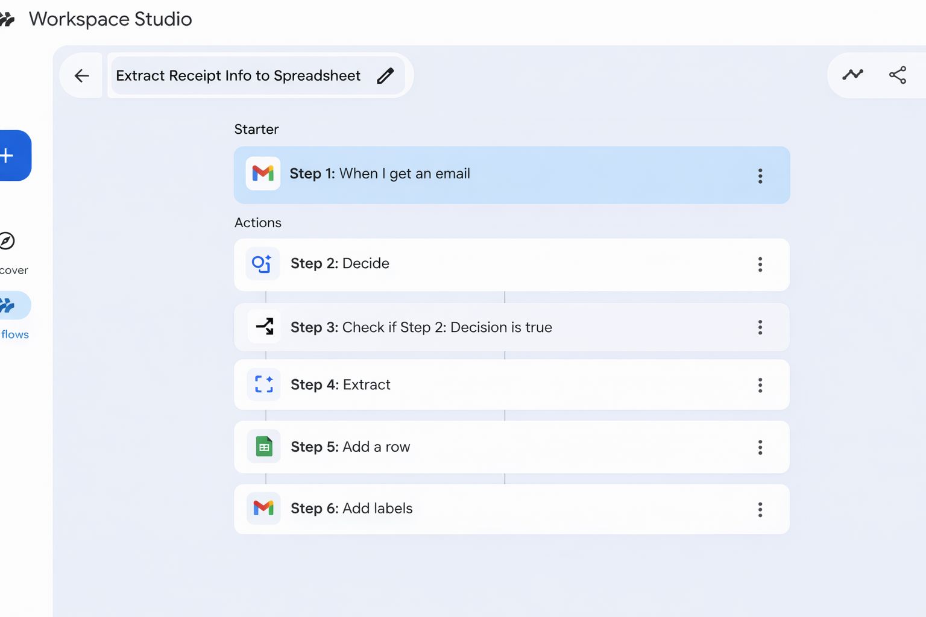This screenshot has height=617, width=926.
Task: Click the pencil icon to rename flow
Action: click(x=385, y=76)
